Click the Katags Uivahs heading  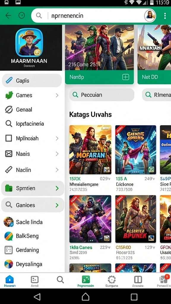coord(90,115)
